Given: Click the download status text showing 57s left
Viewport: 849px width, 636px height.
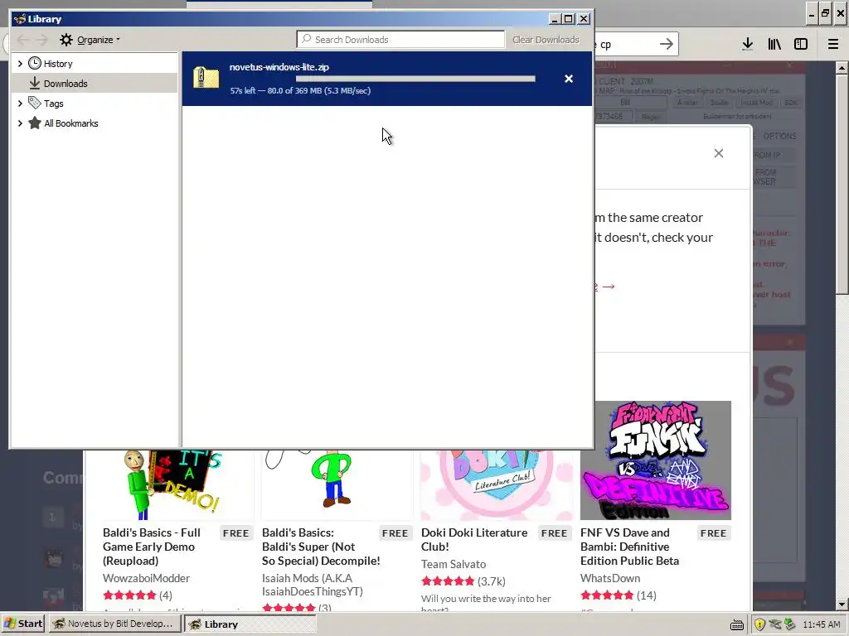Looking at the screenshot, I should point(300,91).
